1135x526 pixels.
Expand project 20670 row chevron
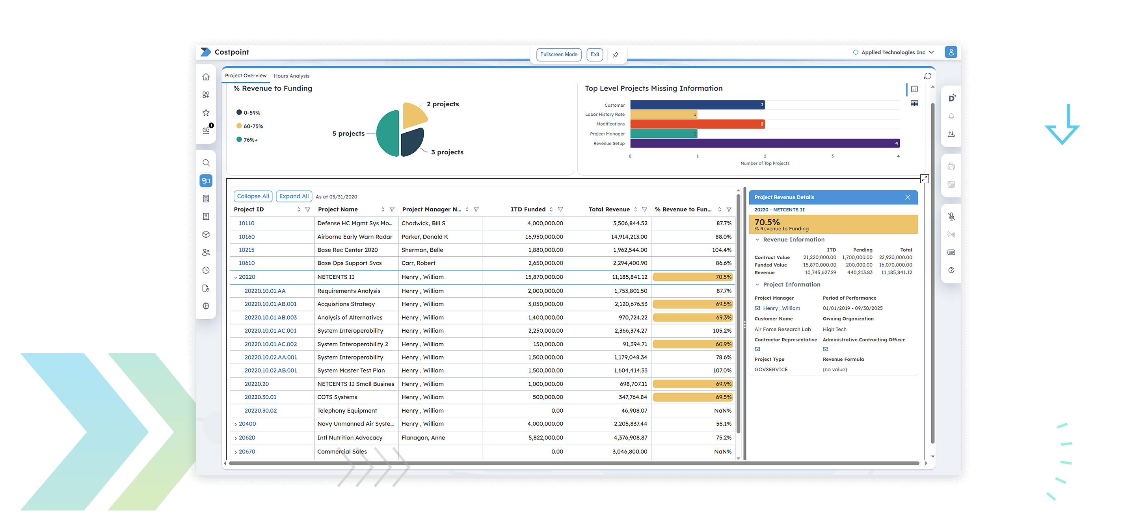click(236, 452)
